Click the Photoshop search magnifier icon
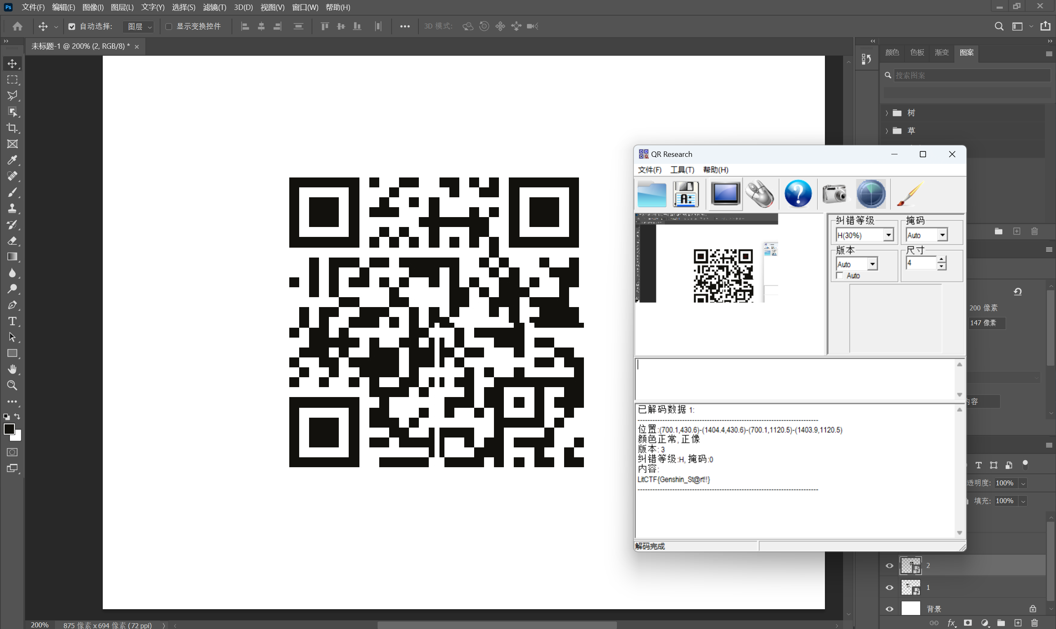 click(999, 27)
